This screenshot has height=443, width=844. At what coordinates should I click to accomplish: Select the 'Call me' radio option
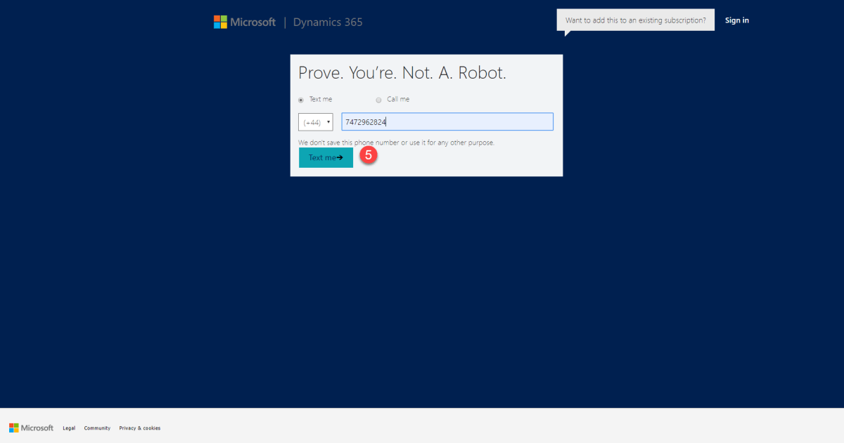click(378, 100)
